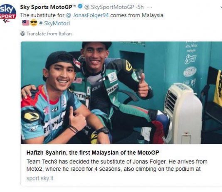The width and height of the screenshot is (222, 192).
Task: Open the @JonasFolger94 mention
Action: pos(87,15)
